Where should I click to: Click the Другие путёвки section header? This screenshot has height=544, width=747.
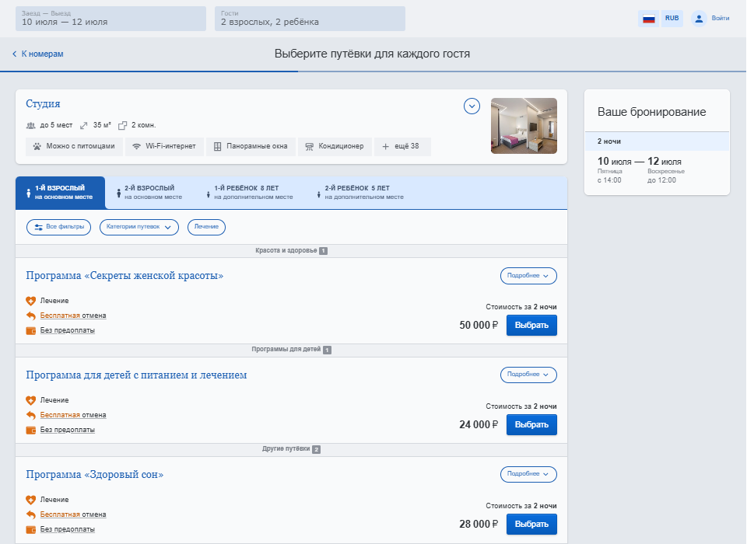pyautogui.click(x=291, y=449)
